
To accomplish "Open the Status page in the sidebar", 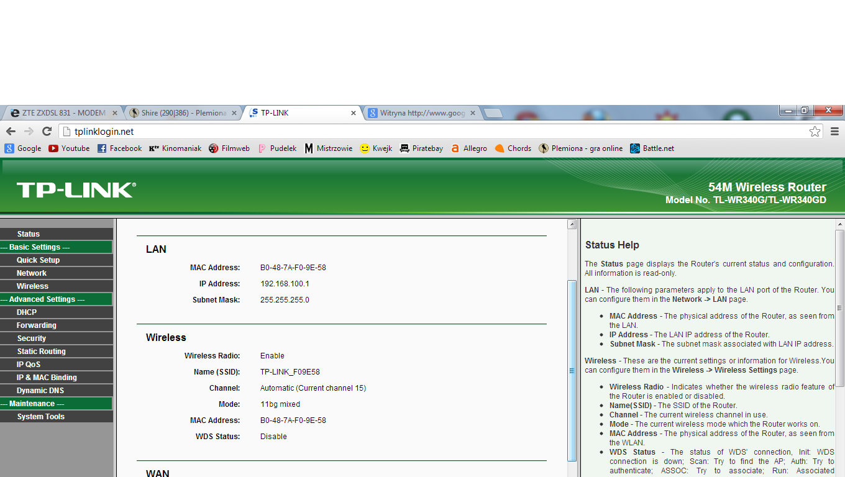I will click(57, 234).
